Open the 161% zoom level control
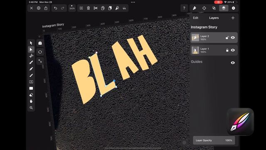Viewport: 266px width, 150px height. 72,8
